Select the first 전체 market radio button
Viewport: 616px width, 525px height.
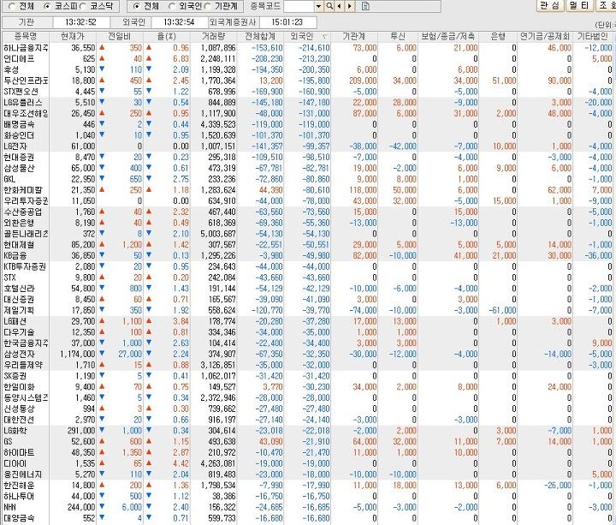pyautogui.click(x=12, y=6)
